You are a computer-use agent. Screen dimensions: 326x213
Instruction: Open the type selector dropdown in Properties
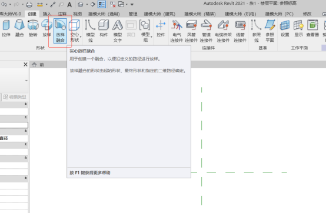[26, 81]
